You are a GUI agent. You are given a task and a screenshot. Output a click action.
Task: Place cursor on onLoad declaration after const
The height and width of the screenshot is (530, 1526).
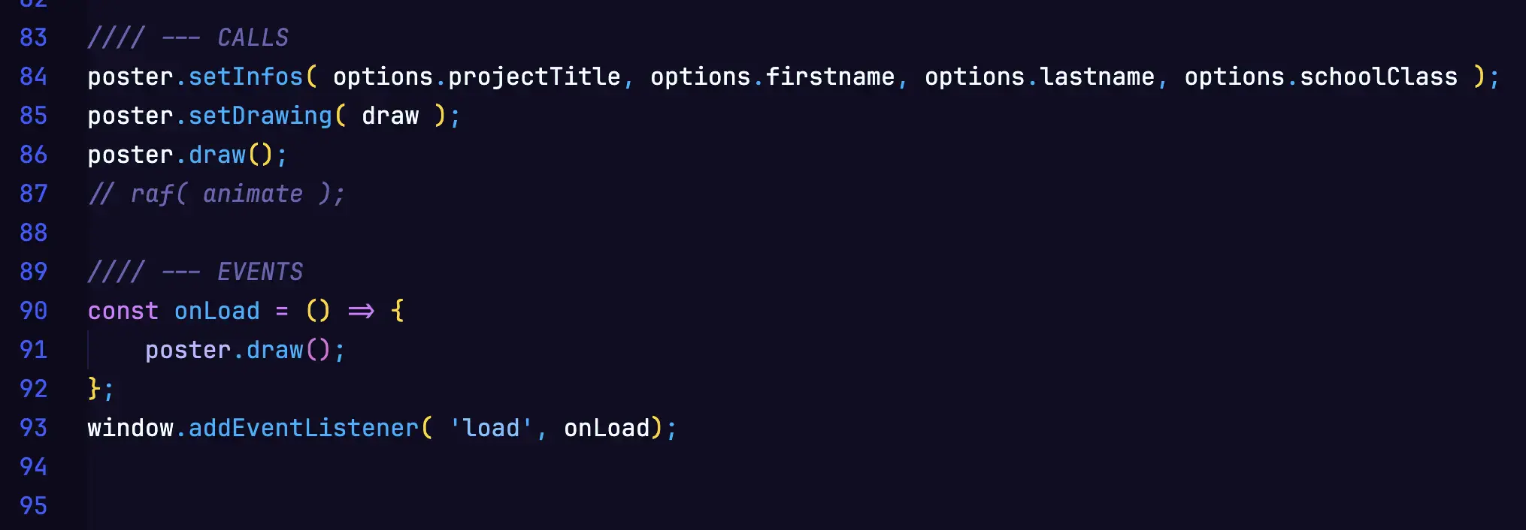tap(216, 311)
